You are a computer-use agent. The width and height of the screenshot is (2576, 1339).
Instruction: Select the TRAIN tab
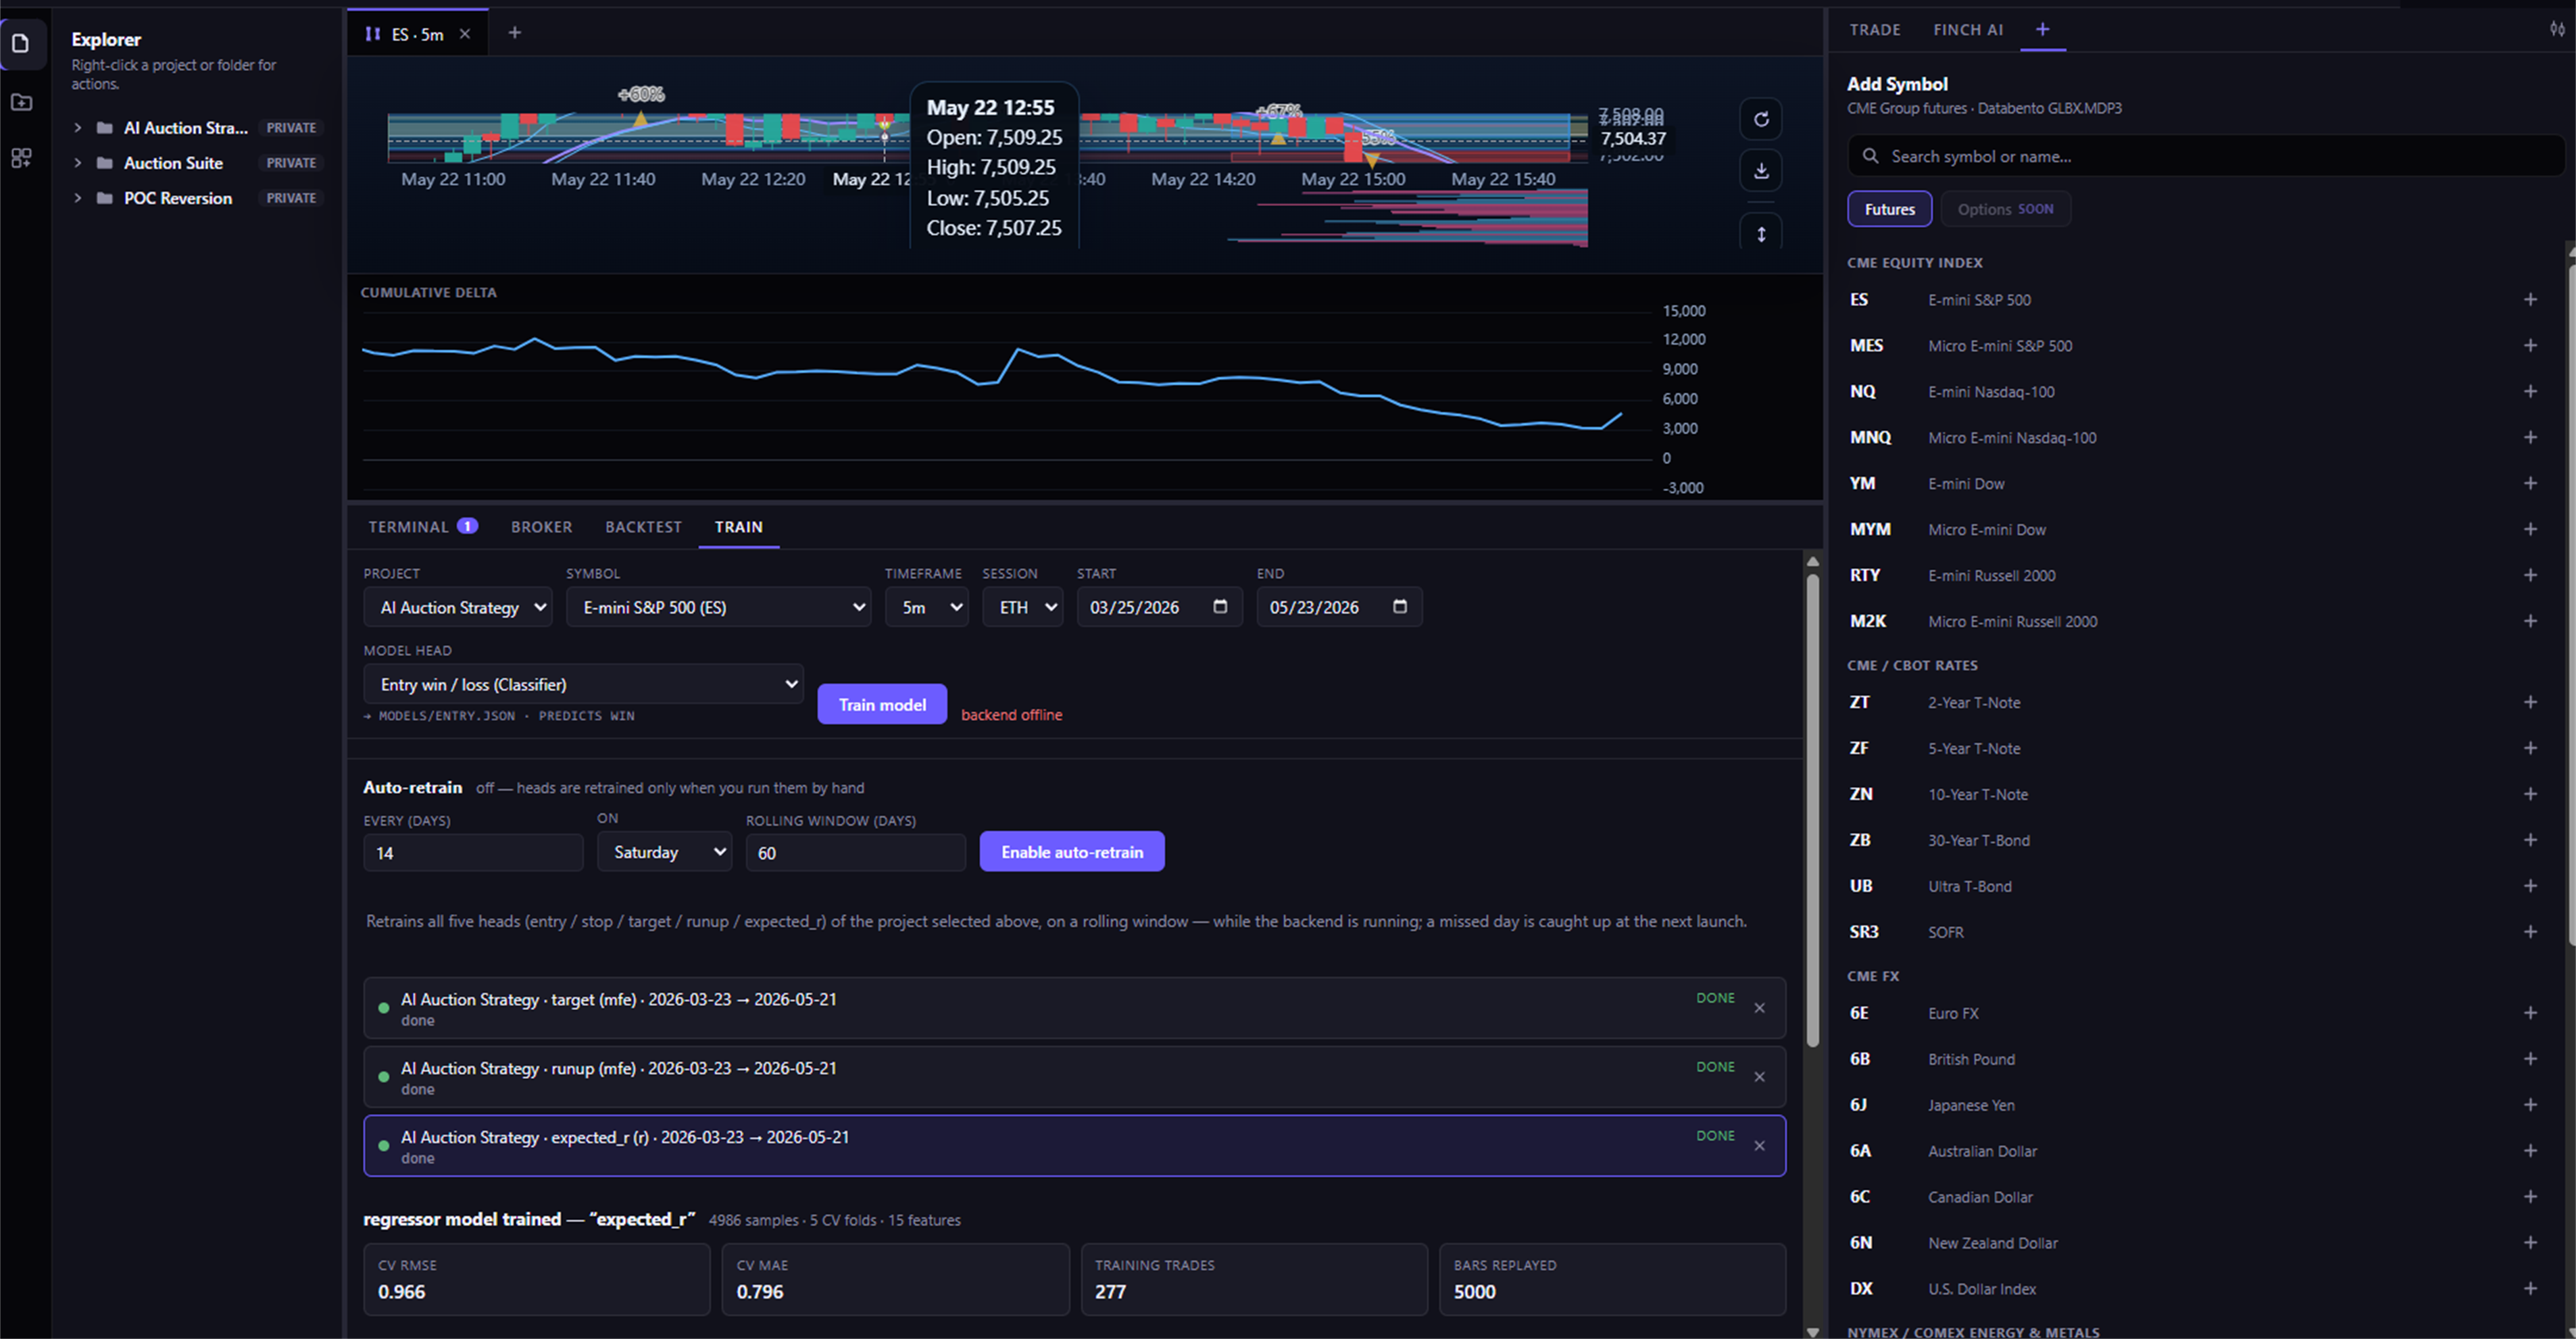point(739,527)
